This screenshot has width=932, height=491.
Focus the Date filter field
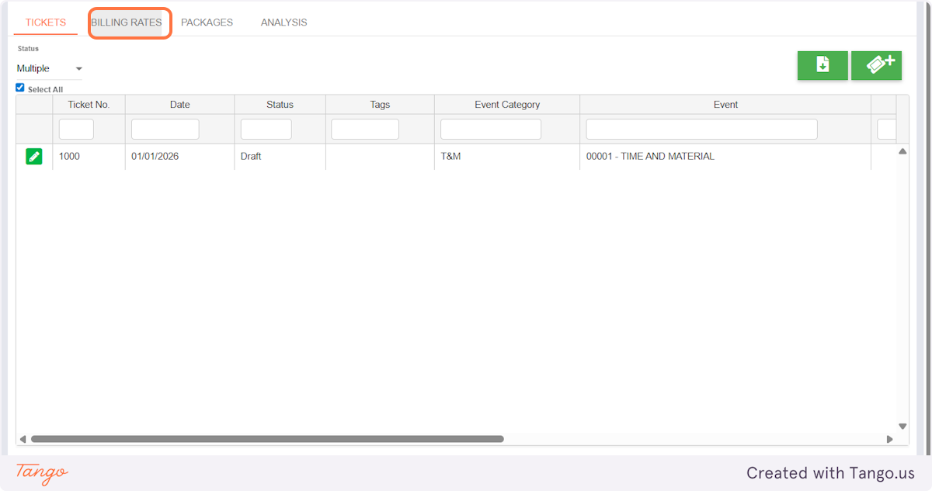(x=165, y=129)
